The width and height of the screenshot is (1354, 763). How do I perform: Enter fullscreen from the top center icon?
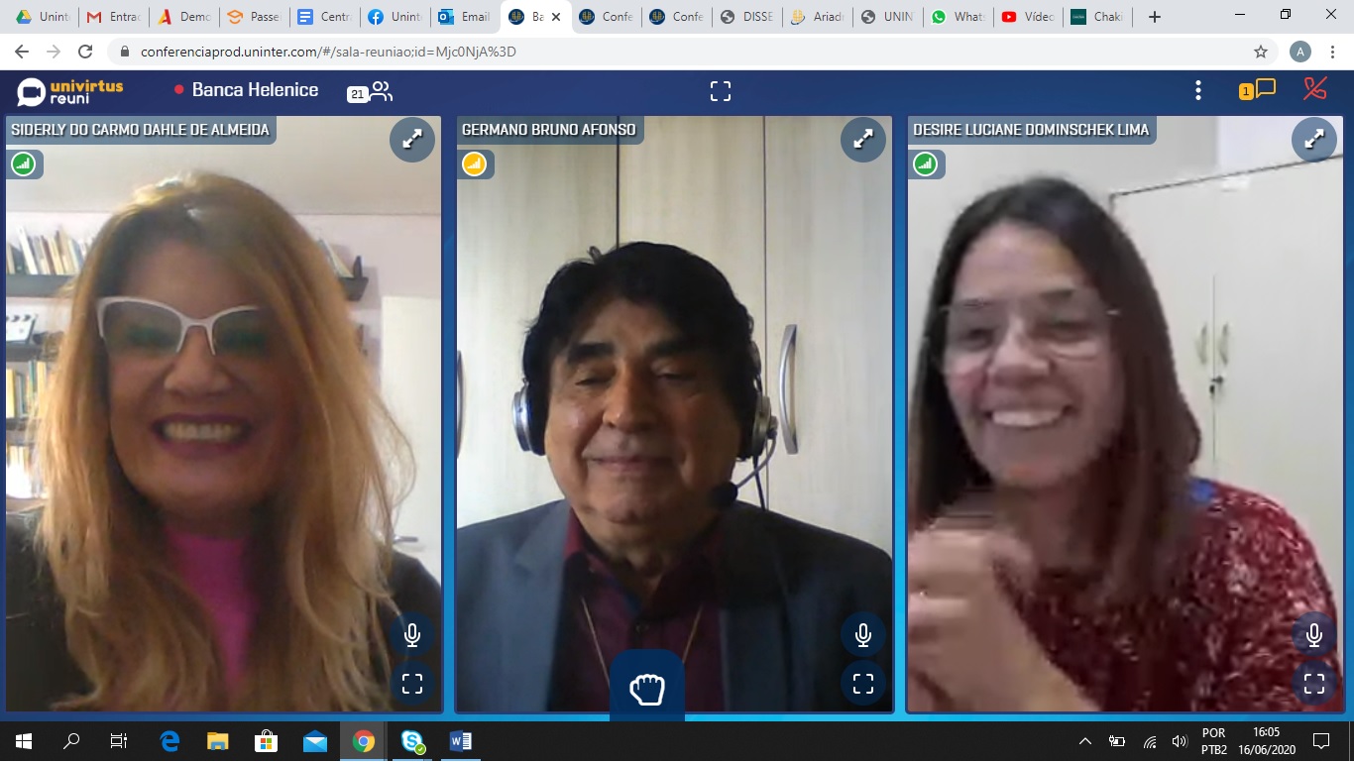tap(721, 91)
